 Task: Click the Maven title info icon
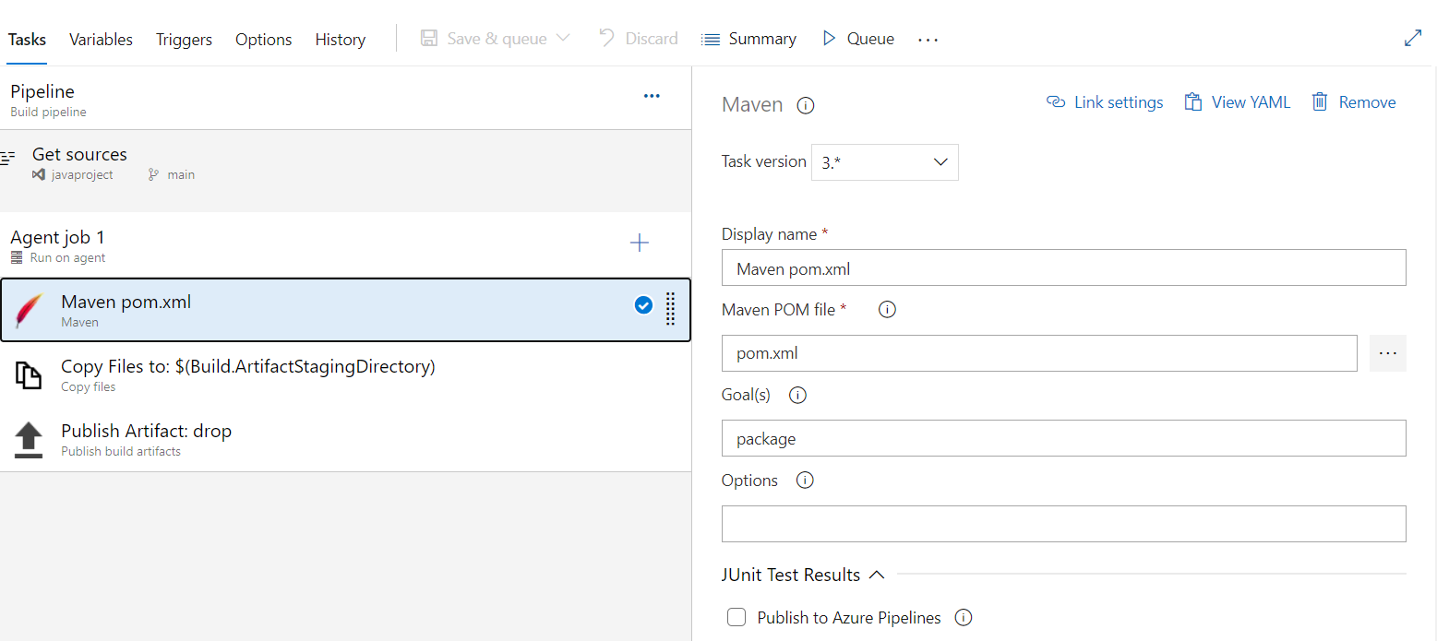(x=805, y=105)
